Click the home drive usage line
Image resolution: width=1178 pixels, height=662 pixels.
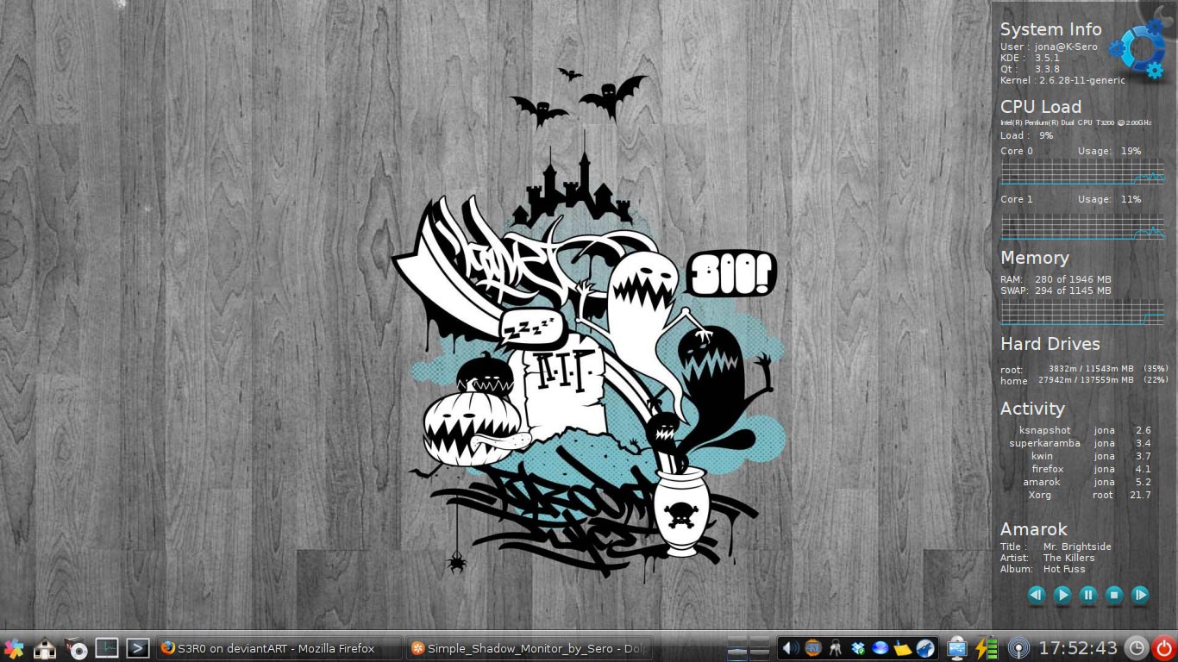[x=1084, y=380]
